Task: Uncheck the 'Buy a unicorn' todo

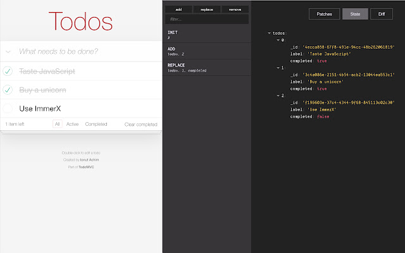Action: tap(8, 90)
